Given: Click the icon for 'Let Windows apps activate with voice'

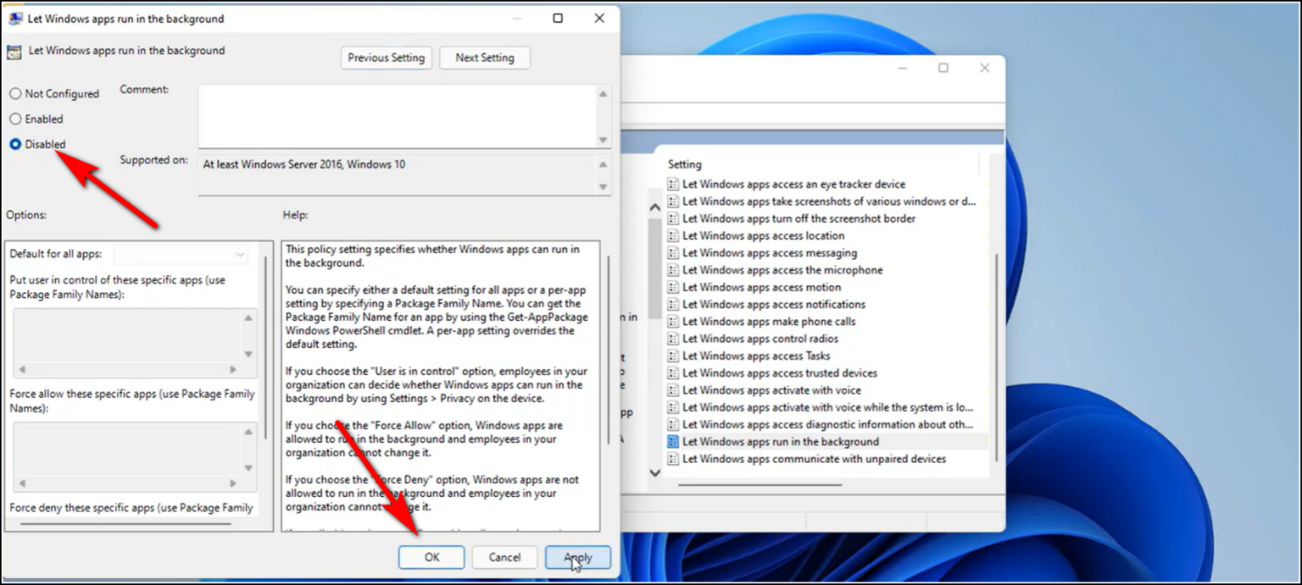Looking at the screenshot, I should tap(673, 389).
